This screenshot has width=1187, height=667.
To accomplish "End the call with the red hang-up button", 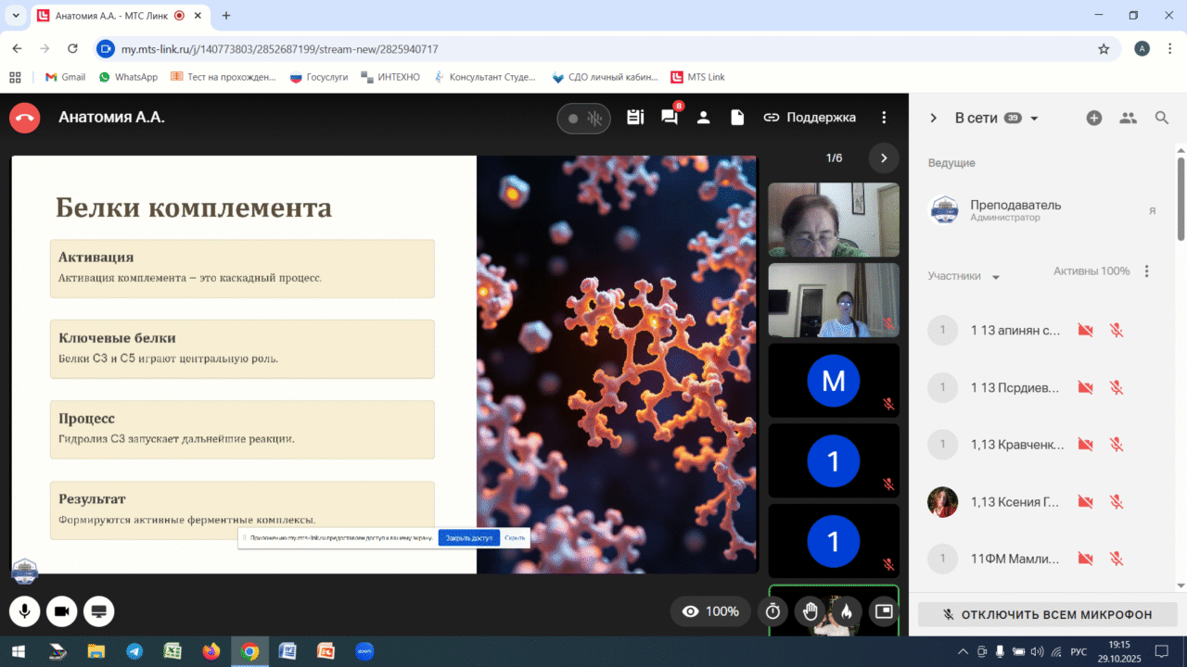I will click(x=25, y=118).
